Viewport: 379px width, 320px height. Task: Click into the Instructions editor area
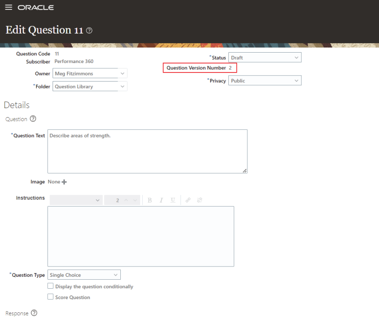pyautogui.click(x=141, y=237)
